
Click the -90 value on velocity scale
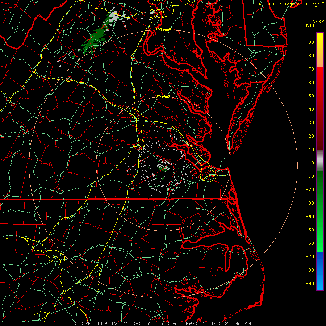tap(310, 284)
